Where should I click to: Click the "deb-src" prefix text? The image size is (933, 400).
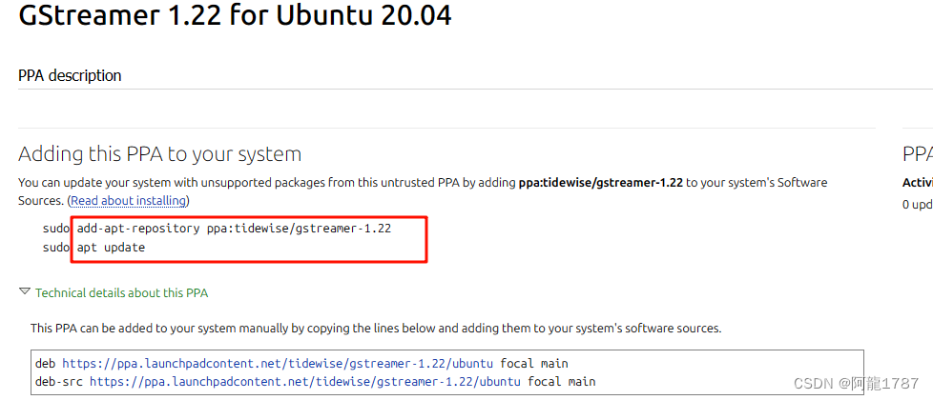[59, 381]
